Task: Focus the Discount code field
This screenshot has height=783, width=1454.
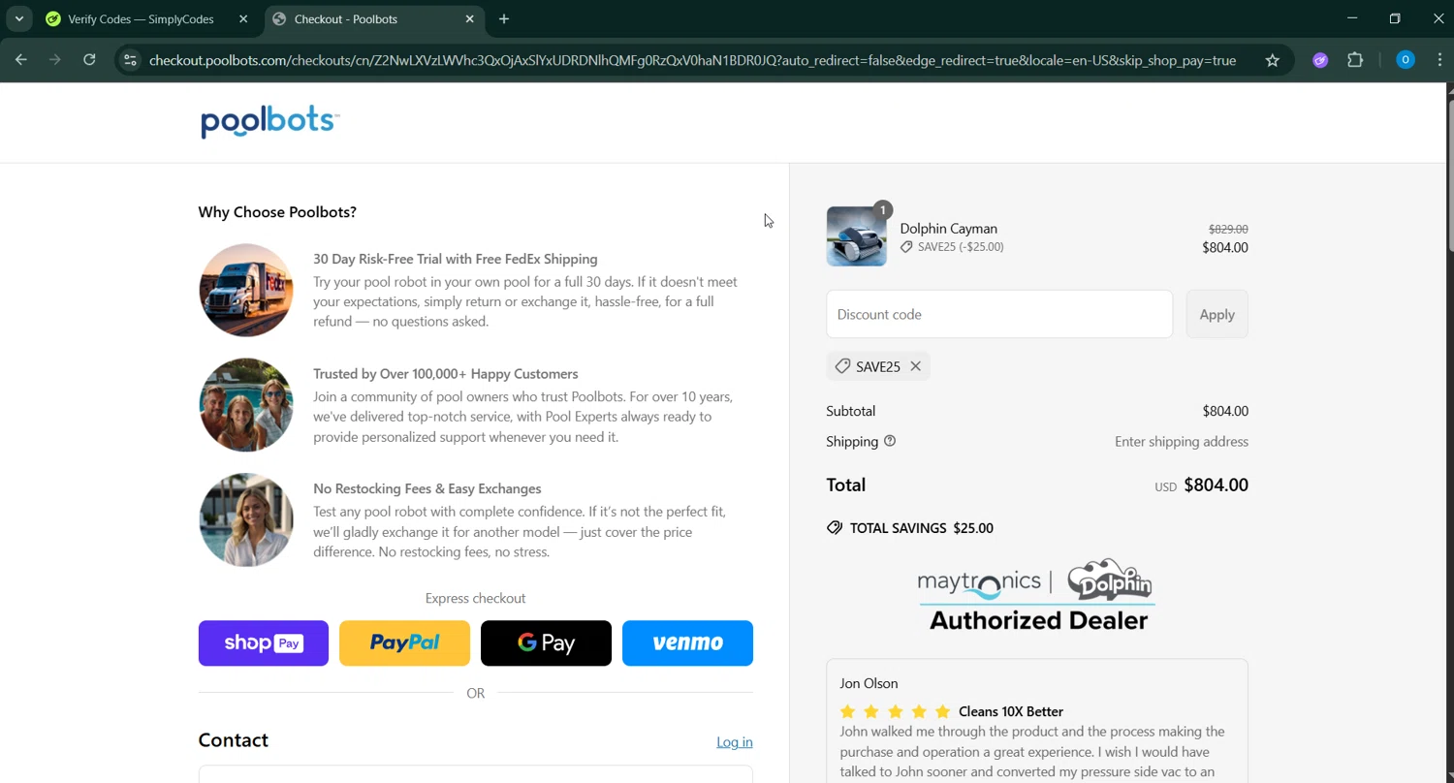Action: click(999, 314)
